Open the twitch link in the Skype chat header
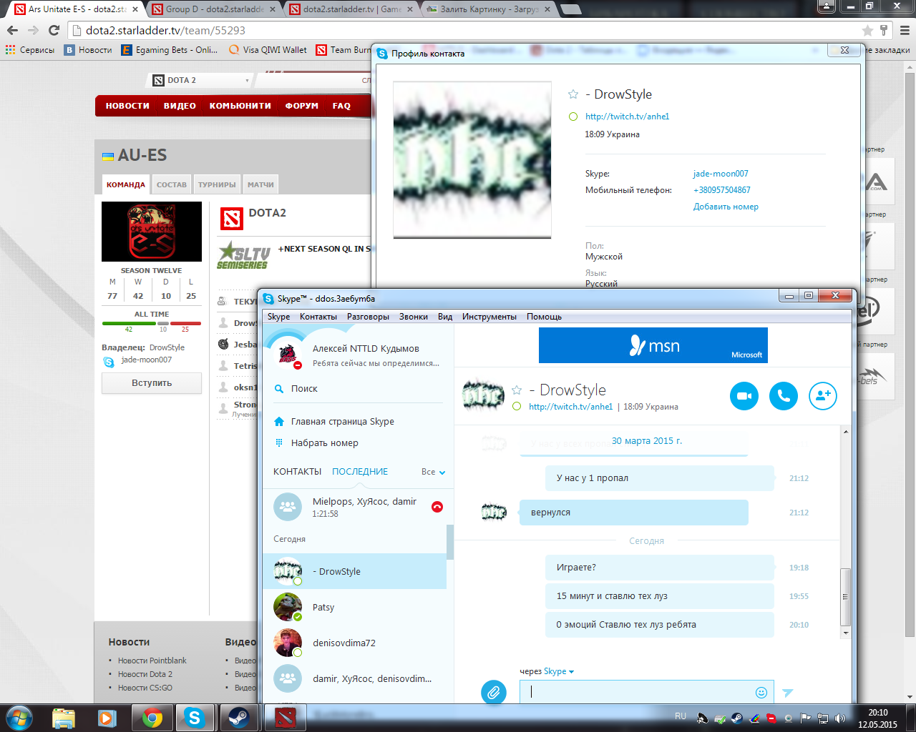 (x=571, y=407)
